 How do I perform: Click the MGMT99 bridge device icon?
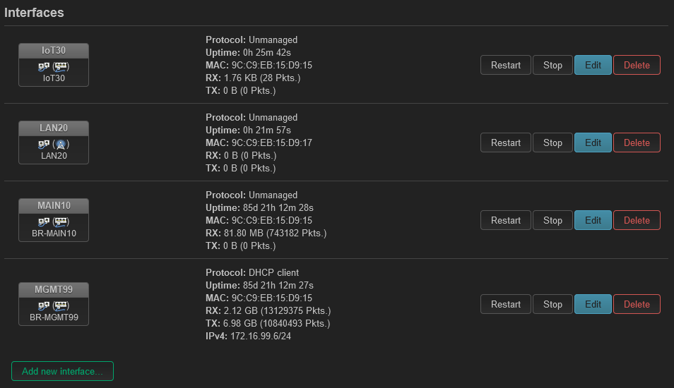point(43,305)
